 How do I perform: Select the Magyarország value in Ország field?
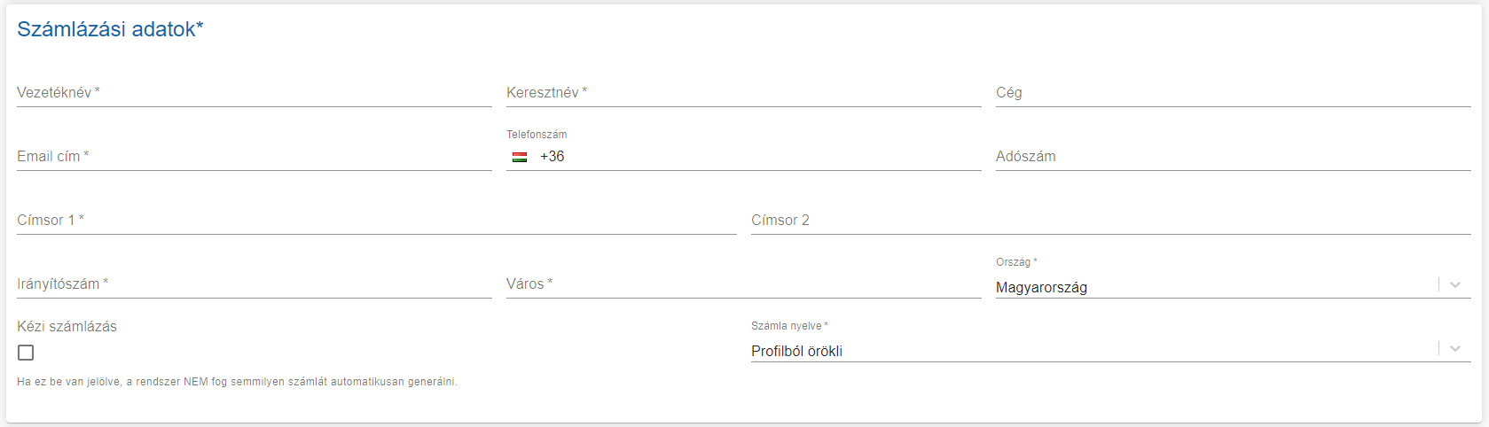pyautogui.click(x=1041, y=288)
